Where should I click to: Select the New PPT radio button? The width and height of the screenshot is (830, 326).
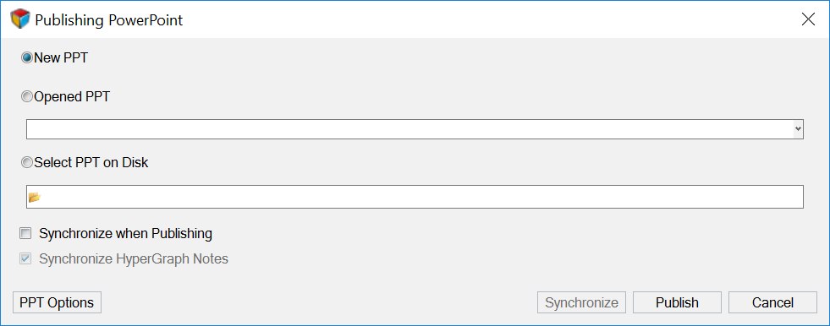pyautogui.click(x=26, y=57)
